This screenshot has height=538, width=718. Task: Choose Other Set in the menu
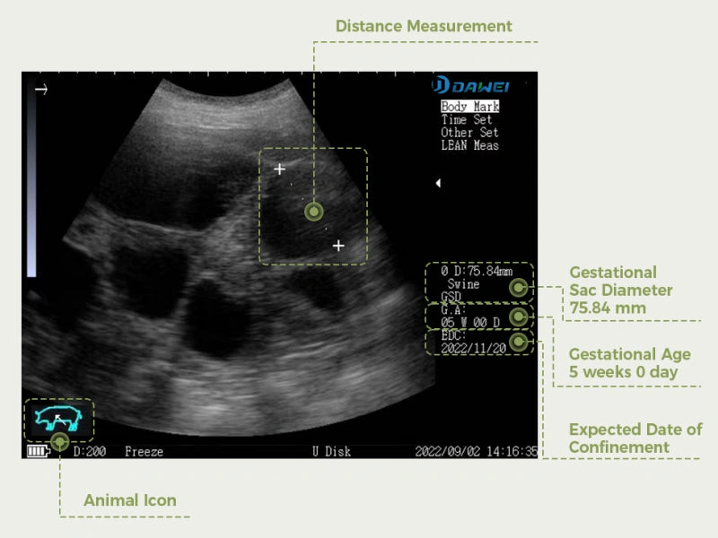pos(469,132)
